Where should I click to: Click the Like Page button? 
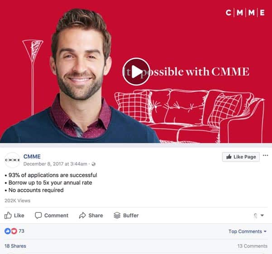[x=241, y=157]
